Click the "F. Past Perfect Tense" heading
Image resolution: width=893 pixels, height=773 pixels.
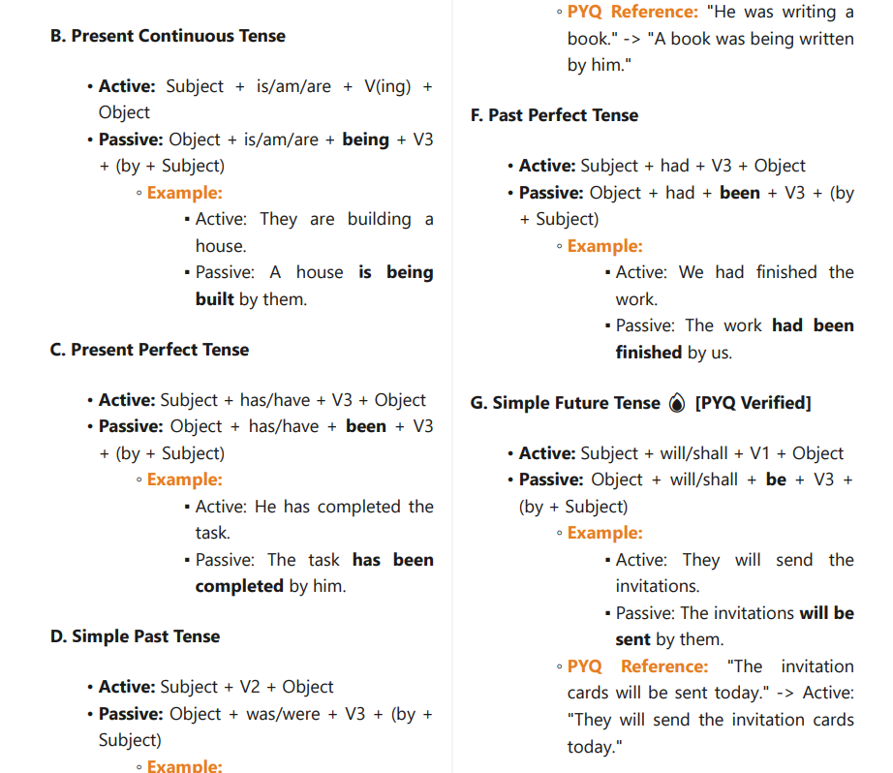(x=554, y=115)
